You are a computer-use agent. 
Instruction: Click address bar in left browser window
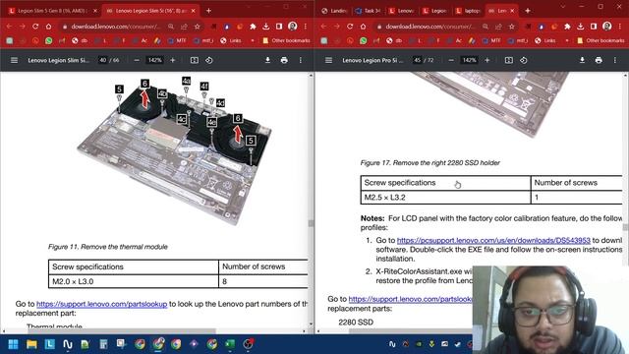tap(116, 27)
